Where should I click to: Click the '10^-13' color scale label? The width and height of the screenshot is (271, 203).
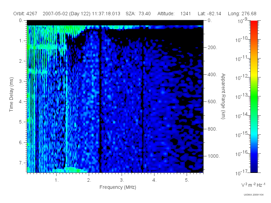[242, 96]
